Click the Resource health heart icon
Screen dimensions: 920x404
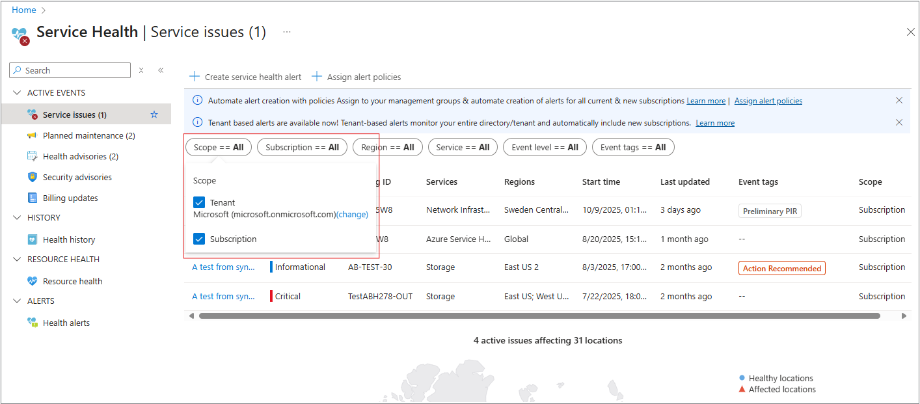point(33,281)
